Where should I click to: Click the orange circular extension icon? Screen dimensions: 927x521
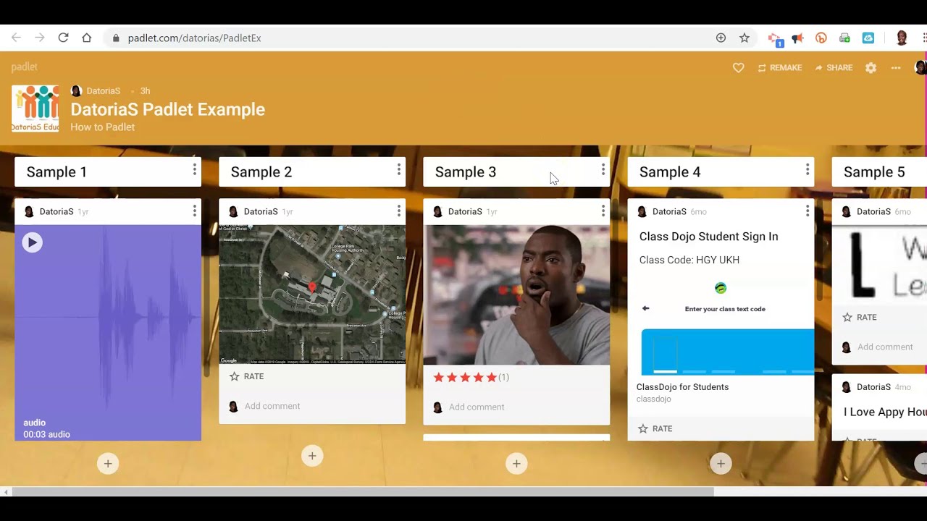(x=821, y=38)
